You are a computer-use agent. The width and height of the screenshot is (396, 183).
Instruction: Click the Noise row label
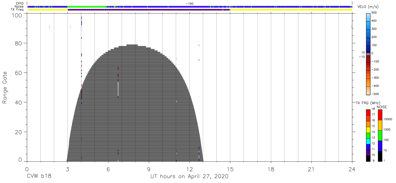point(20,6)
